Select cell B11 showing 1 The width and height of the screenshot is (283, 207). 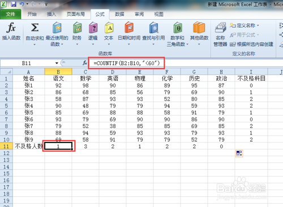58,146
